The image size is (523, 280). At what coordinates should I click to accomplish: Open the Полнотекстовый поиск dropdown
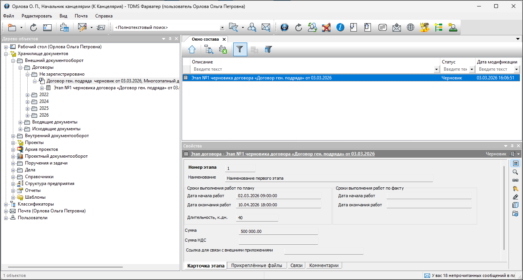(x=222, y=28)
